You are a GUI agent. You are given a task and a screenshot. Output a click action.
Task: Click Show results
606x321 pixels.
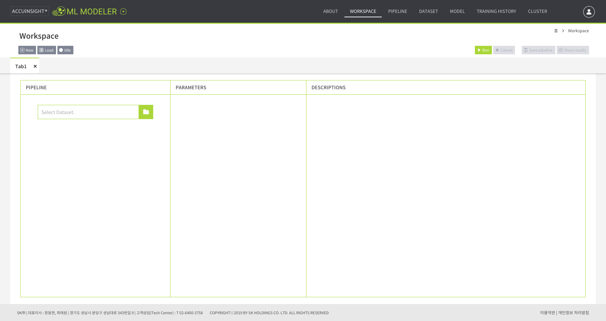pyautogui.click(x=573, y=50)
